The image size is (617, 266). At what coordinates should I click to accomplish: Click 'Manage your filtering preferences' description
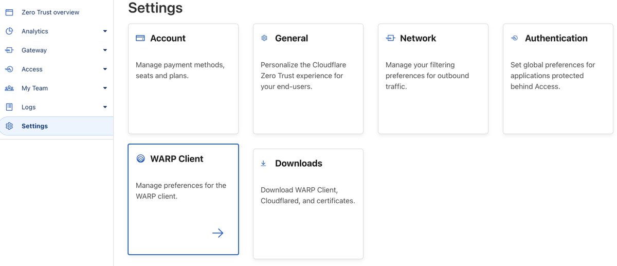click(428, 76)
